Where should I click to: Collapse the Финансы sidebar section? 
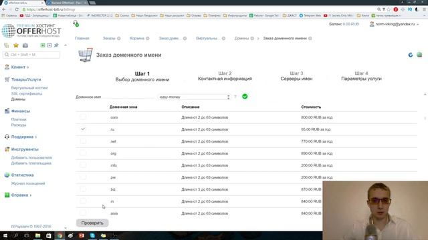tap(21, 111)
